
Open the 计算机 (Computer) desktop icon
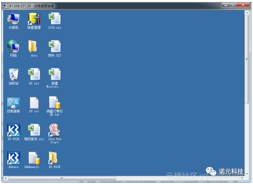14,21
